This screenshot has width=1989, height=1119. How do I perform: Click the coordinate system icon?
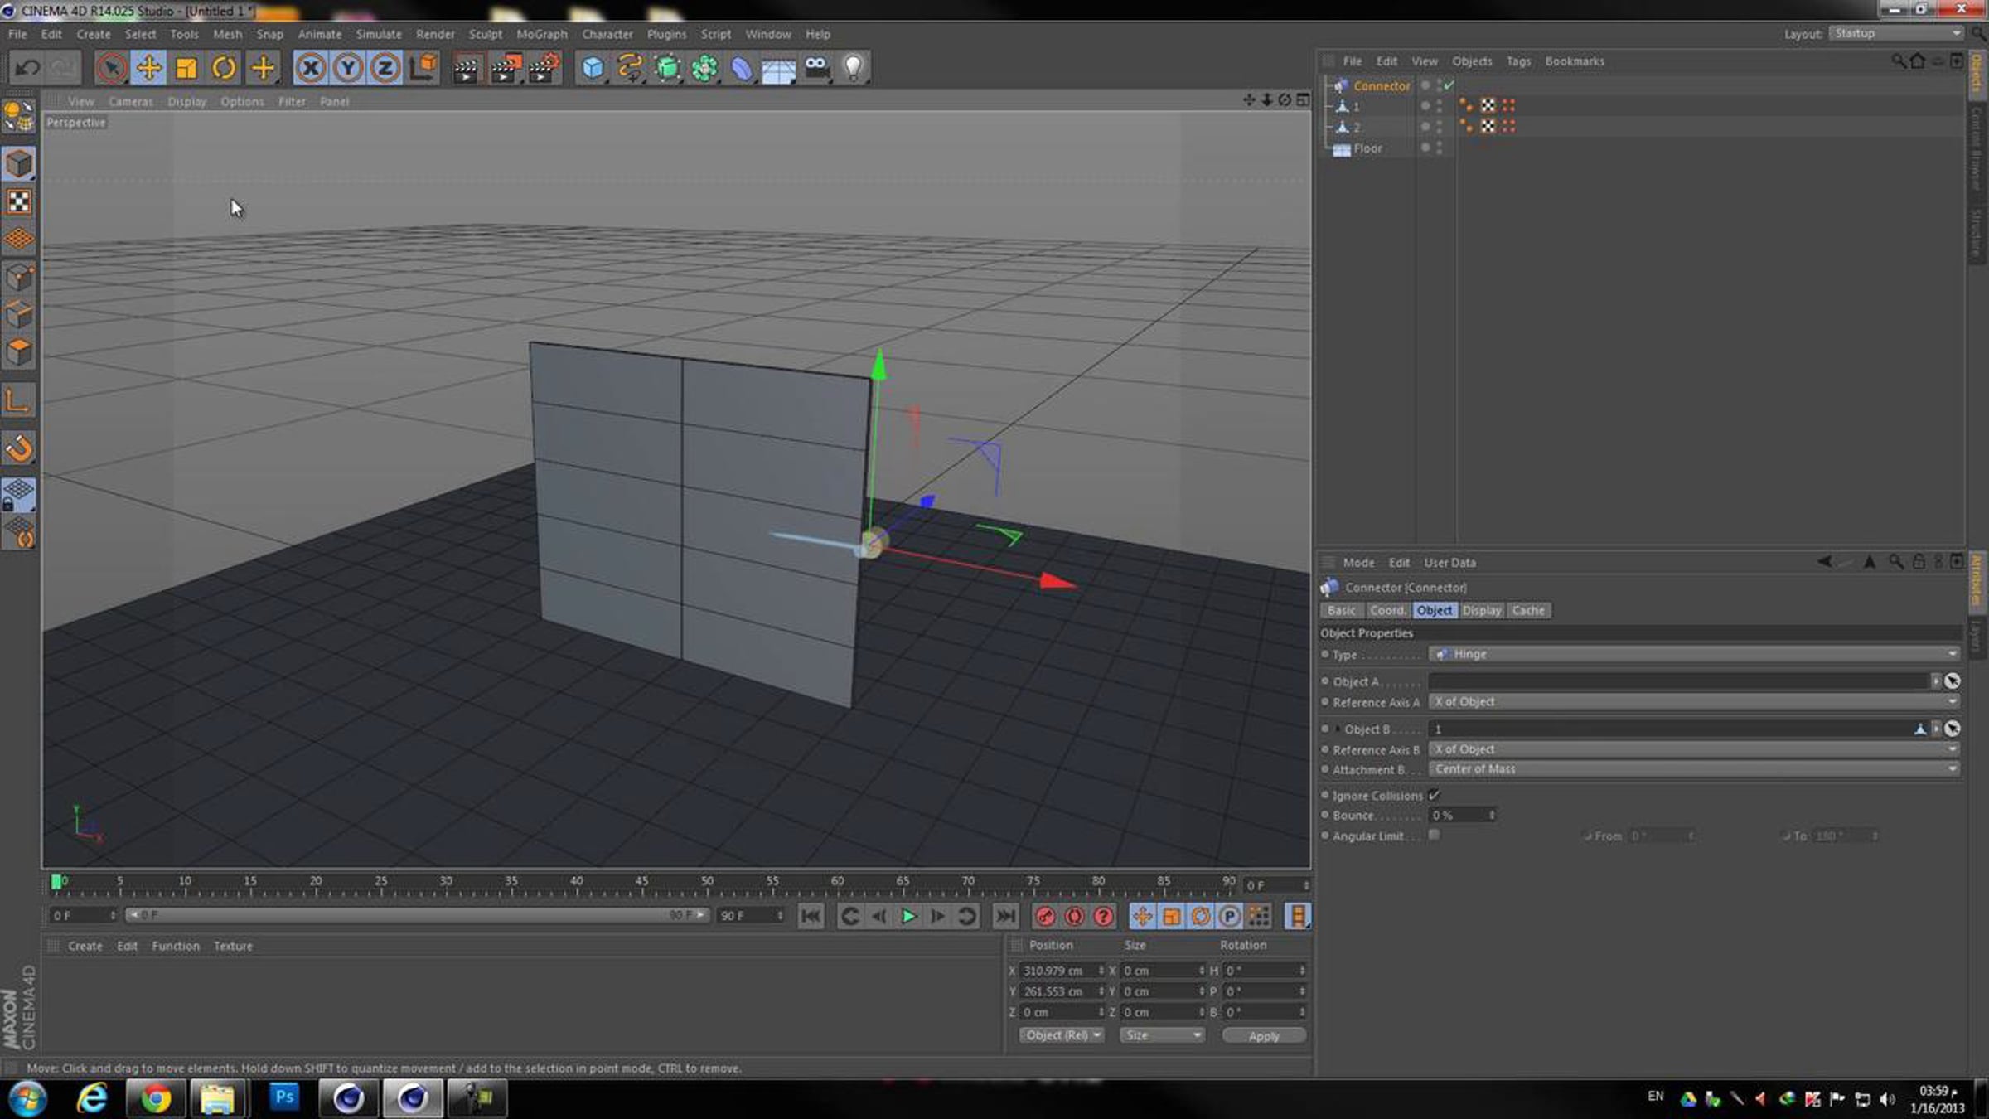(x=423, y=68)
